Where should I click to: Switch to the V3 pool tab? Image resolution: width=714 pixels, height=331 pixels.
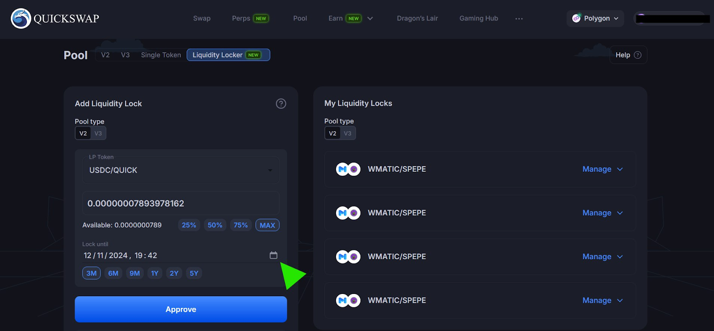(x=125, y=55)
